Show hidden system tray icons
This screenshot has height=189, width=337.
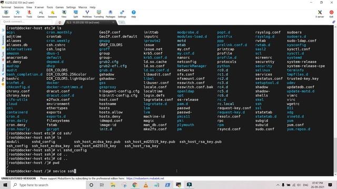pyautogui.click(x=277, y=185)
